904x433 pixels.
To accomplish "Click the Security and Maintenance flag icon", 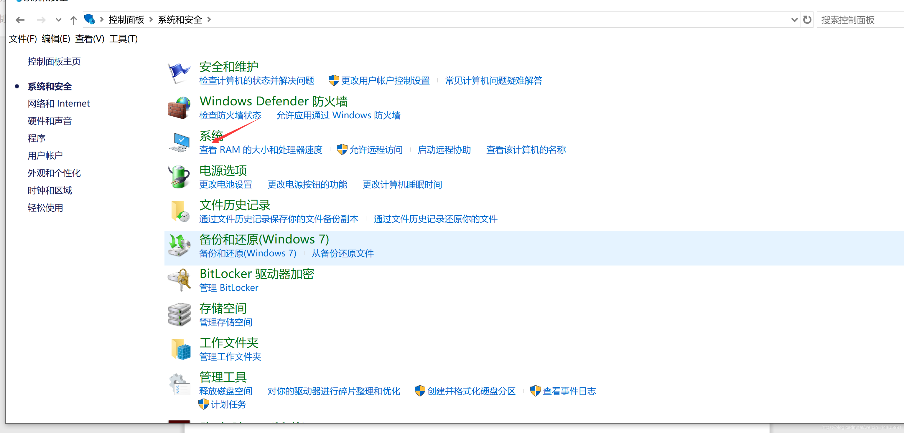I will [x=179, y=73].
